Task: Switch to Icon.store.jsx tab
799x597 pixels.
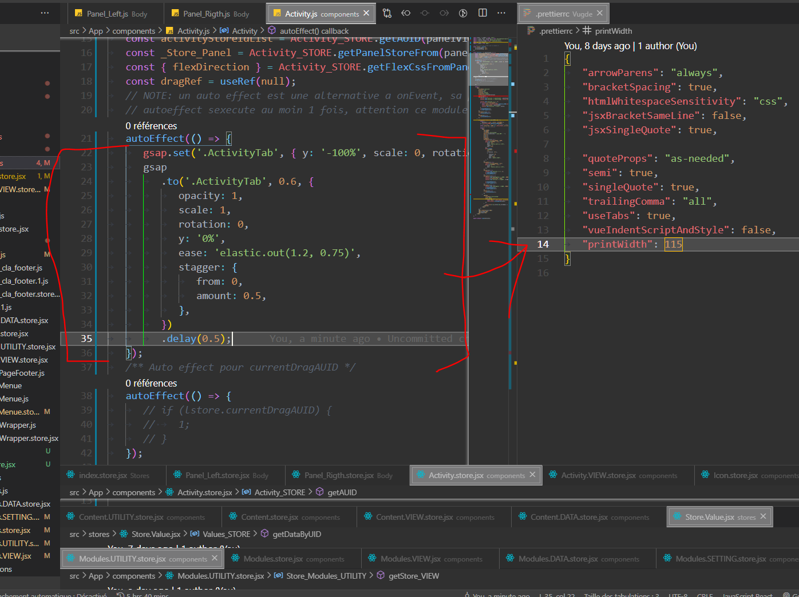Action: [747, 475]
